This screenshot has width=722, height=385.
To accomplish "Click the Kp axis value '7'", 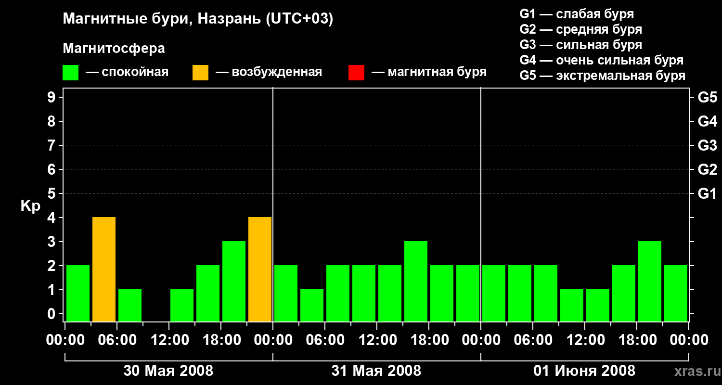I will pyautogui.click(x=52, y=145).
